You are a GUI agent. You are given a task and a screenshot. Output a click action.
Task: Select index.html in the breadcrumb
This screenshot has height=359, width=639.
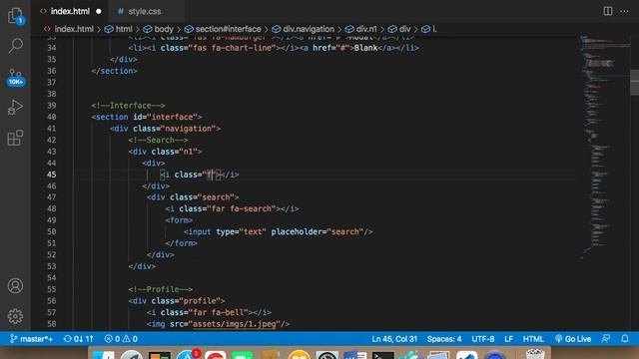73,29
